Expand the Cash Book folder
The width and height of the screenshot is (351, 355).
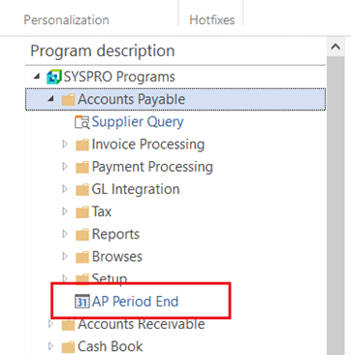[x=51, y=346]
